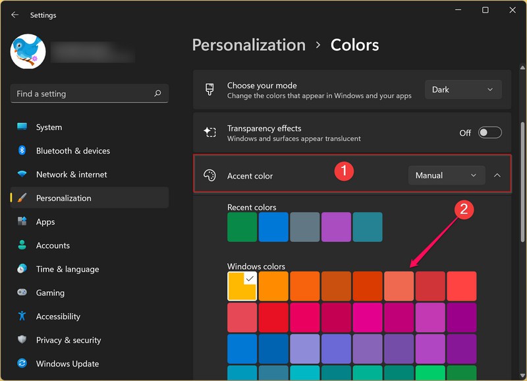Click the scrollbar down arrow
The image size is (527, 381).
(522, 375)
